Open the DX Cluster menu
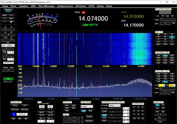 pos(81,6)
